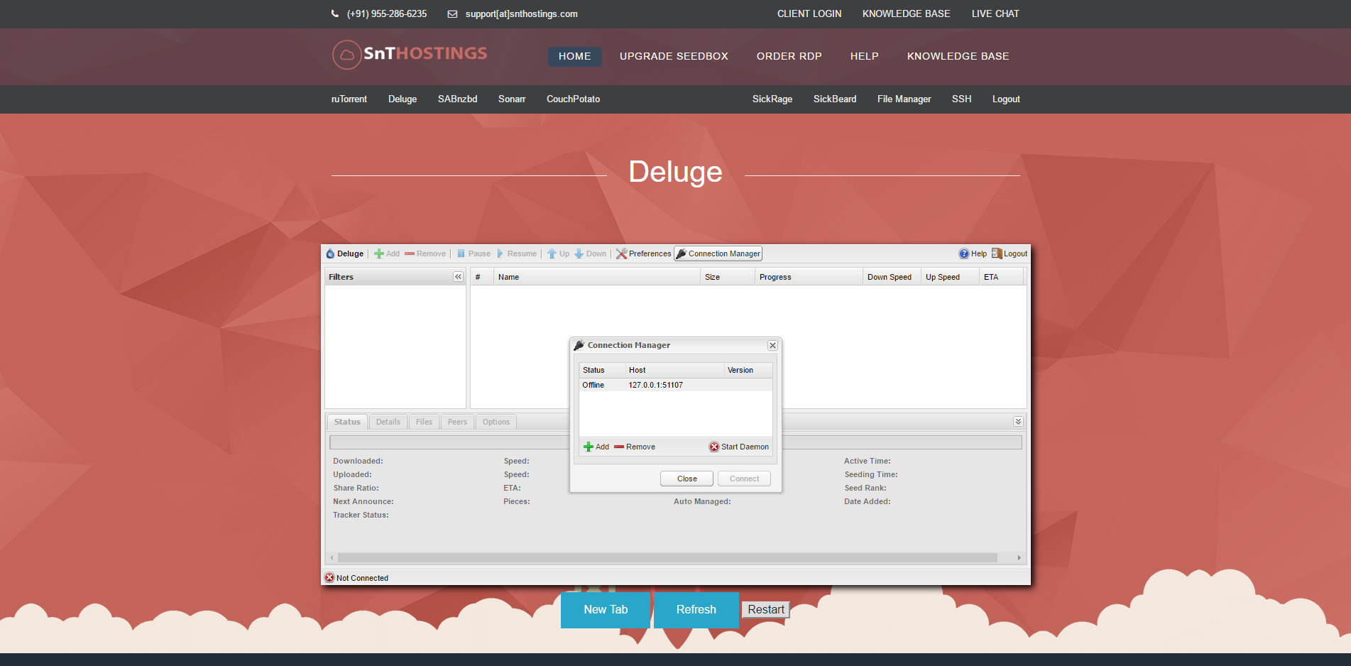Viewport: 1351px width, 666px height.
Task: Sort hosts by Status column
Action: click(602, 370)
